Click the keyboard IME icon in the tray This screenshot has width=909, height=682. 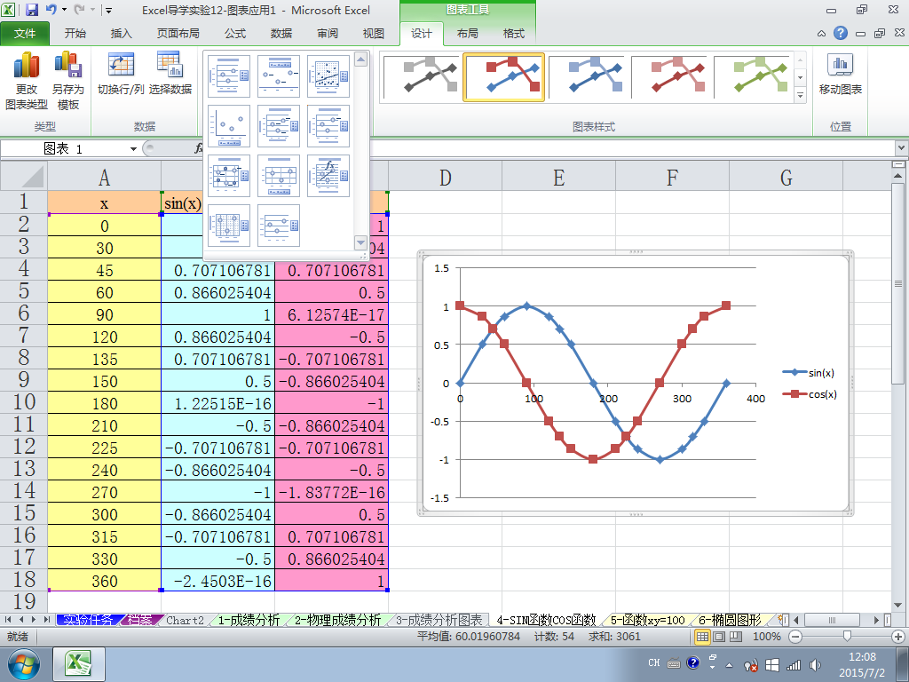coord(674,663)
